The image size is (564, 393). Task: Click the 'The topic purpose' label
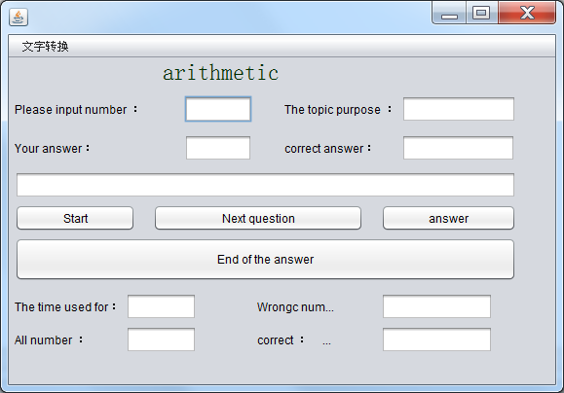coord(338,110)
